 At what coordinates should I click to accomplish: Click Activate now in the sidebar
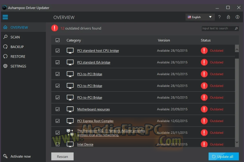(21, 156)
